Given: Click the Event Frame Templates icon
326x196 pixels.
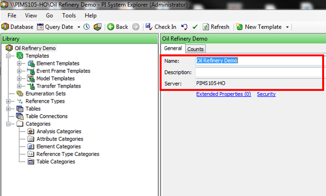Looking at the screenshot, I should 31,71.
